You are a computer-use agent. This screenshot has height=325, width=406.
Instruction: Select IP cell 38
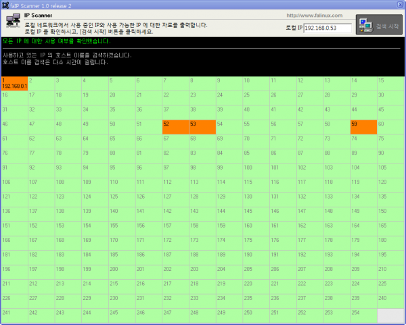coord(202,112)
